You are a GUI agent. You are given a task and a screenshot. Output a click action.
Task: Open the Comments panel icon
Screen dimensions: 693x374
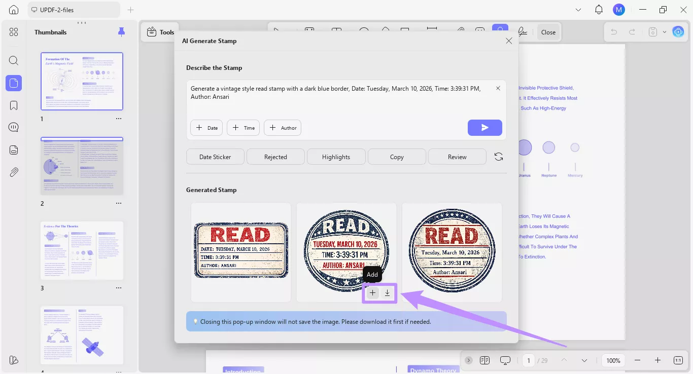coord(14,127)
